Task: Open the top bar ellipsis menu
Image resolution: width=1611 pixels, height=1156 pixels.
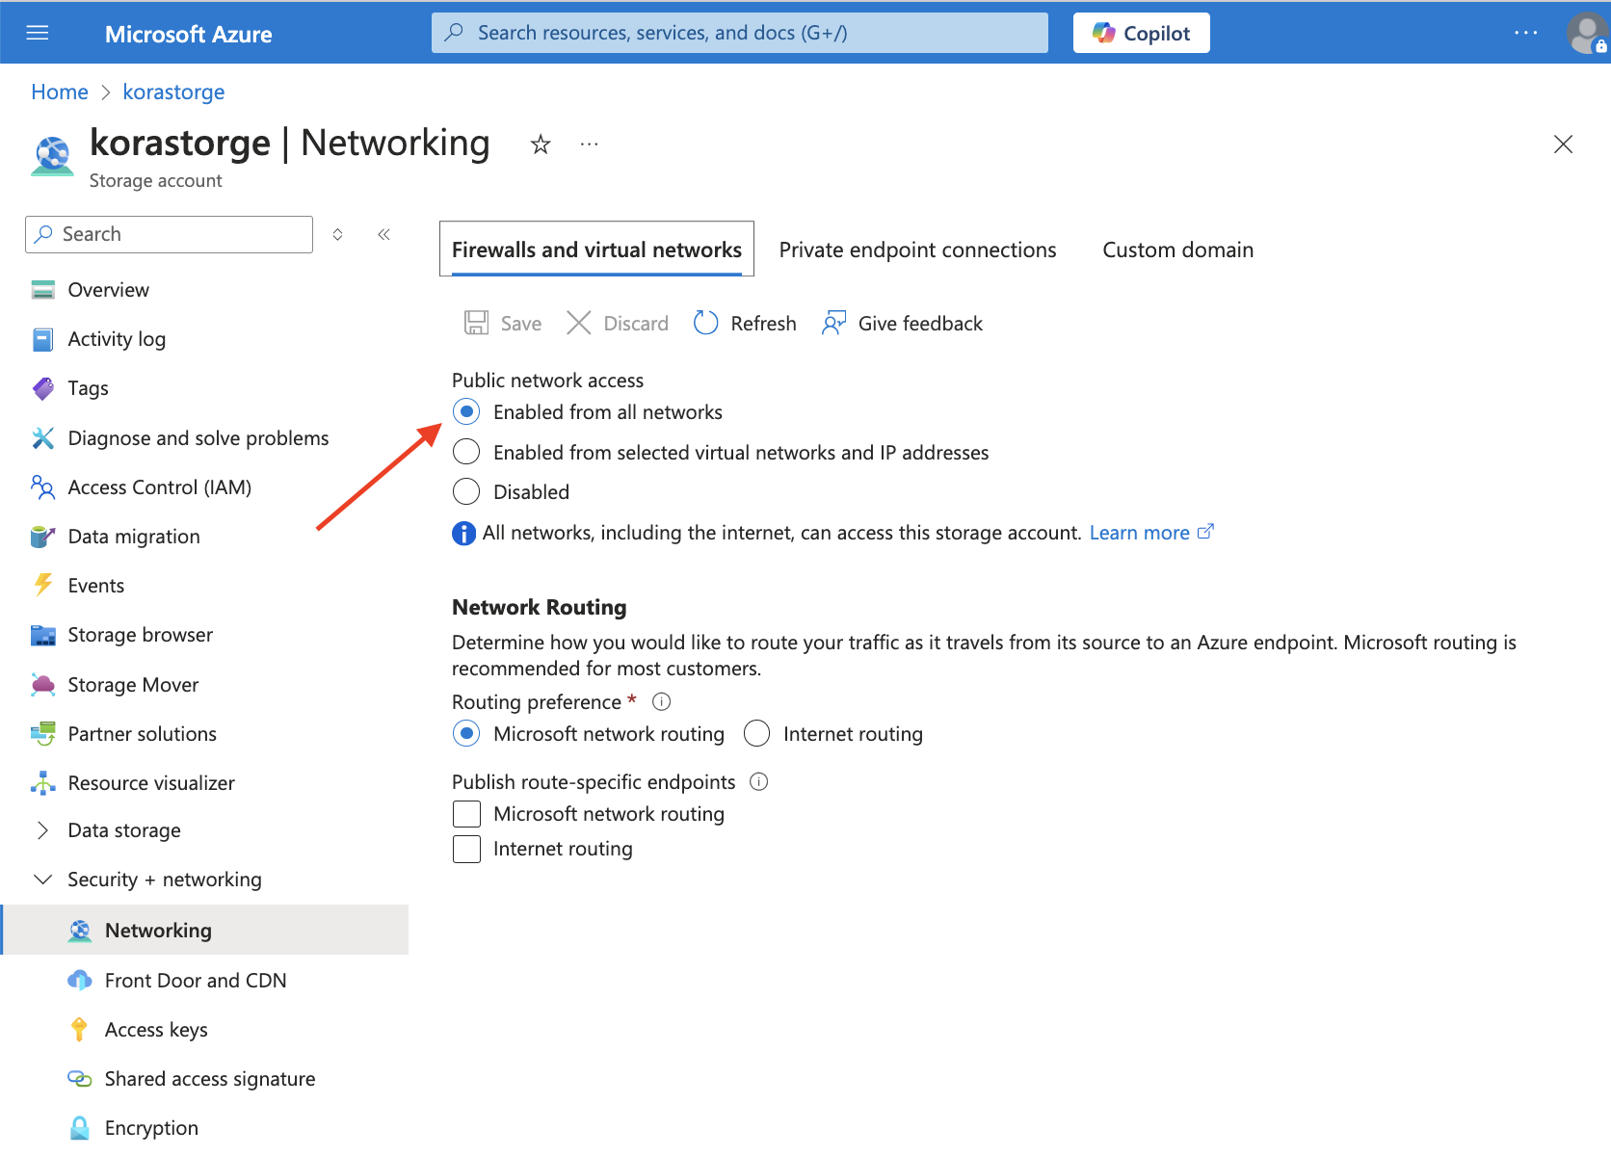Action: tap(1525, 33)
